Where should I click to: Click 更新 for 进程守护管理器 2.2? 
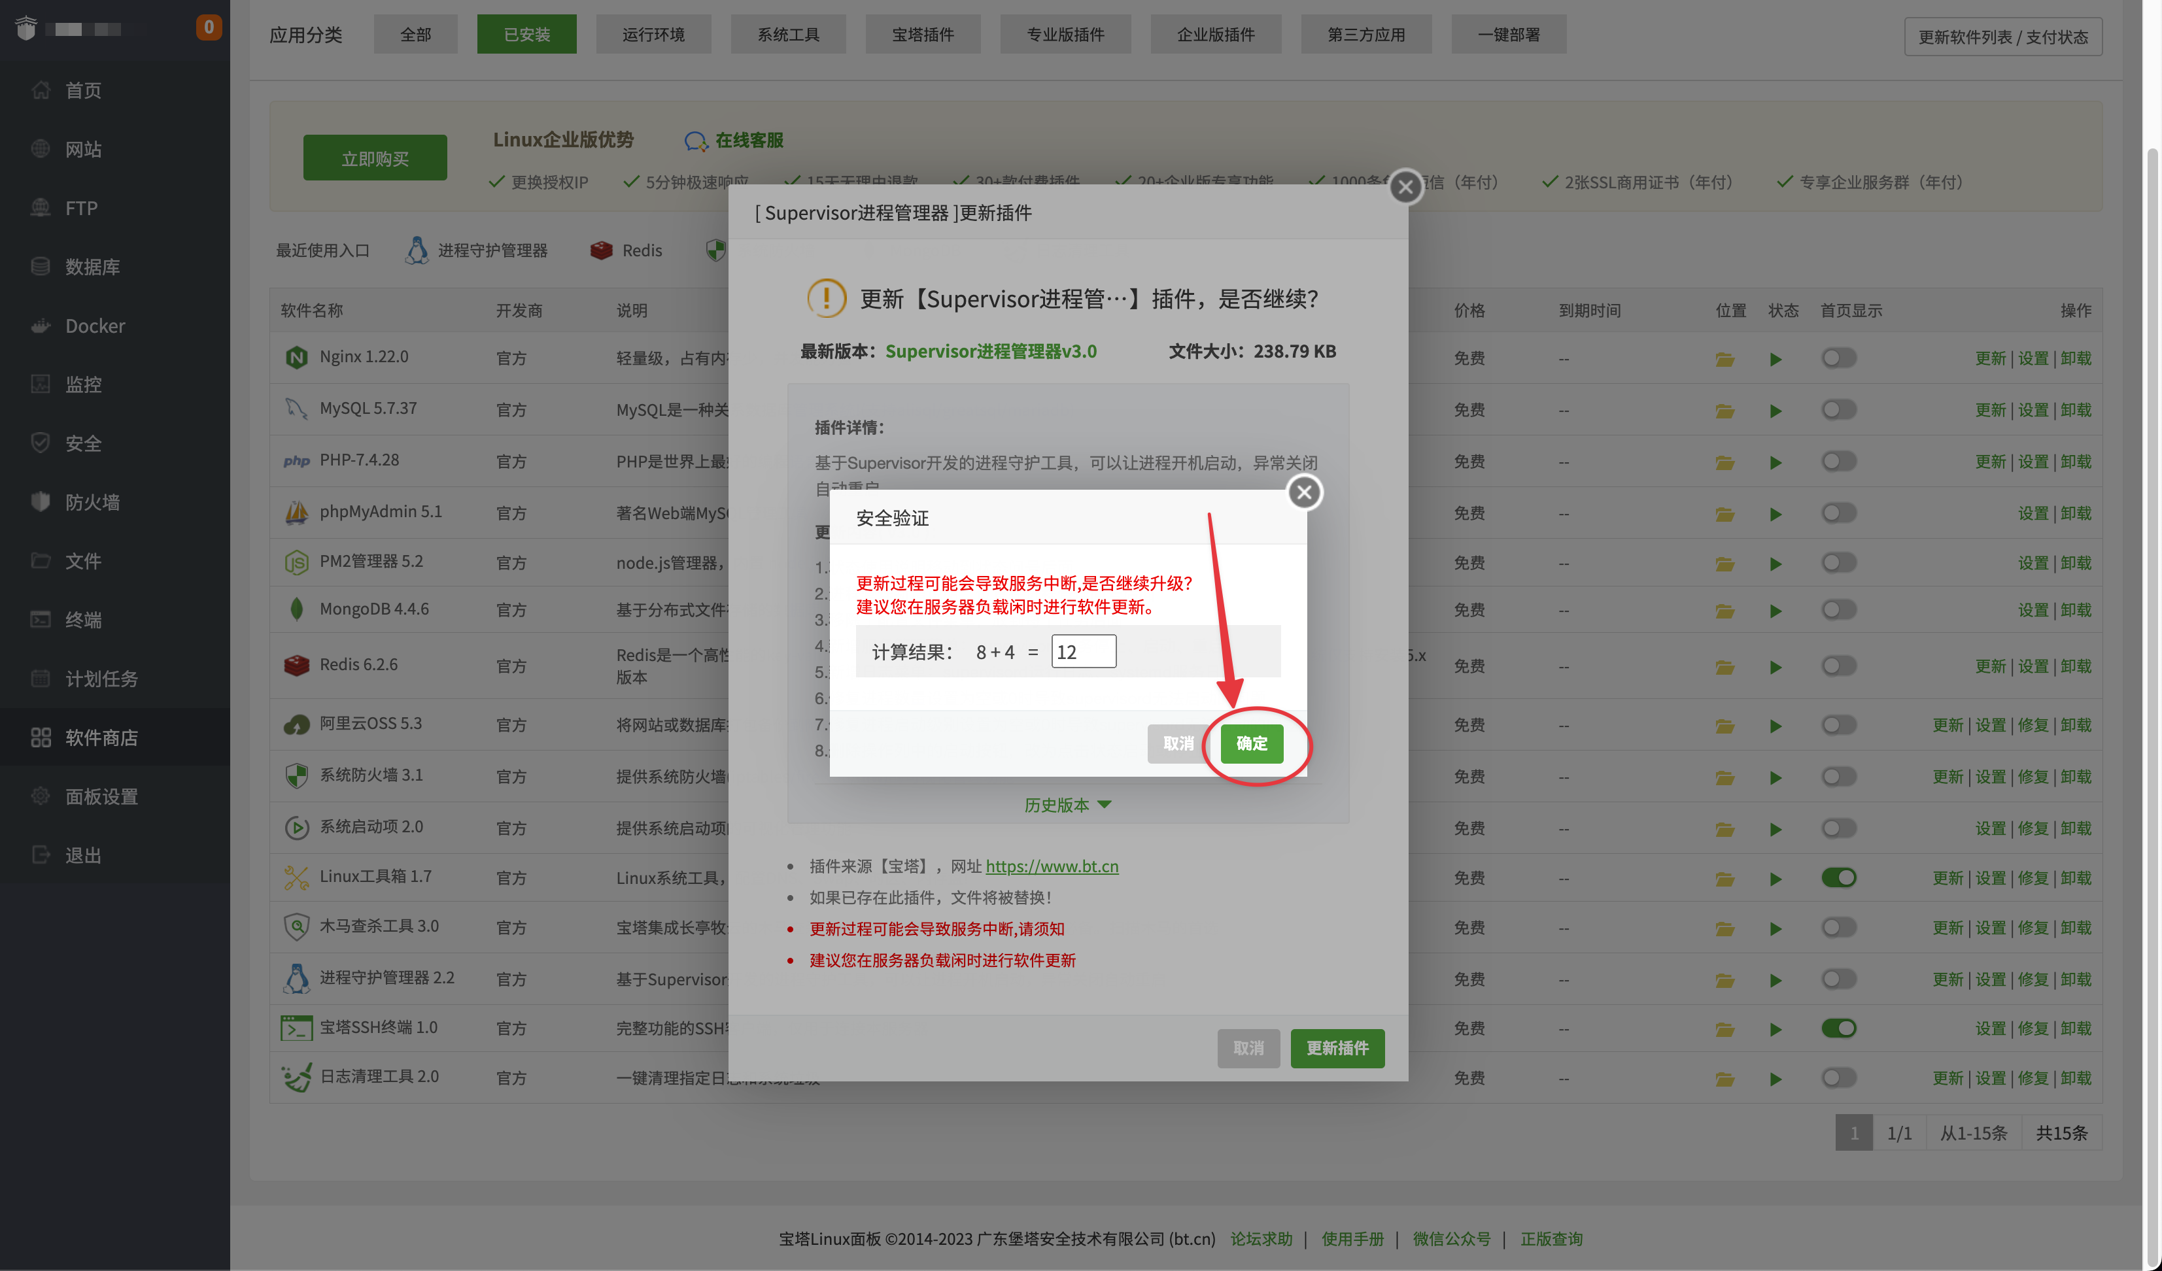[1948, 979]
